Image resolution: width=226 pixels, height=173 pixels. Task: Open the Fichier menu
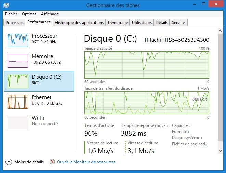11,14
